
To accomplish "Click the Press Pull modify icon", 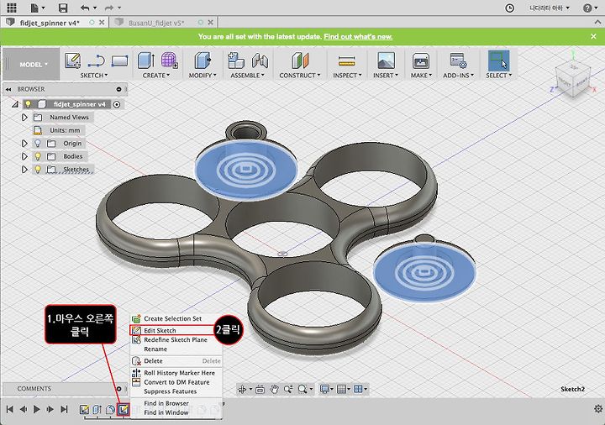I will pyautogui.click(x=203, y=60).
